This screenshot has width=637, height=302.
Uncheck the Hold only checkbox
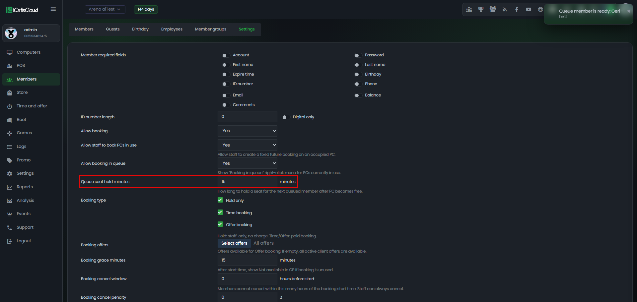tap(220, 200)
